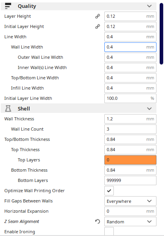Screen dimensions: 164x236
Task: Collapse the Shell section with its chevron
Action: [149, 109]
